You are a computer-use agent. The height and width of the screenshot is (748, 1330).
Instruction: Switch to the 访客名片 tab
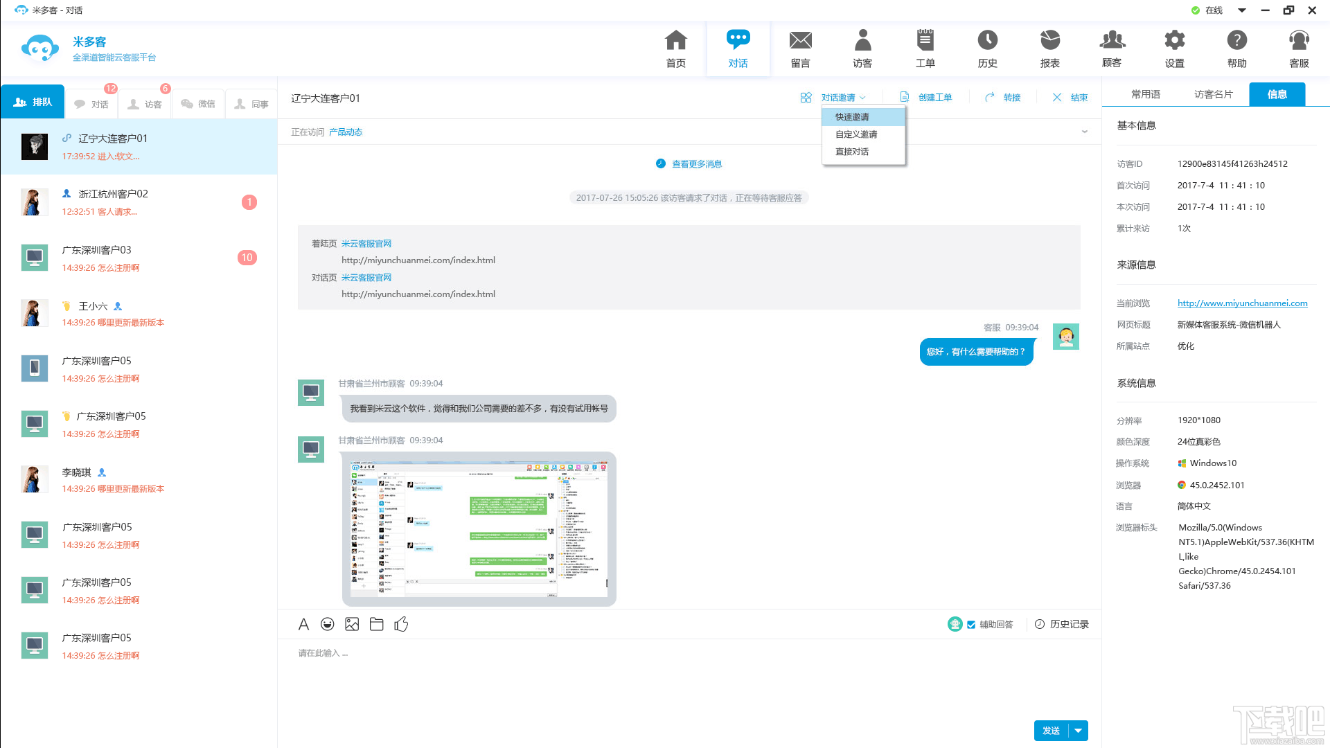(x=1213, y=94)
